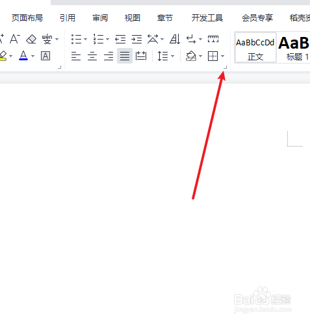Toggle show paragraph marks icon
The image size is (310, 321).
191,39
